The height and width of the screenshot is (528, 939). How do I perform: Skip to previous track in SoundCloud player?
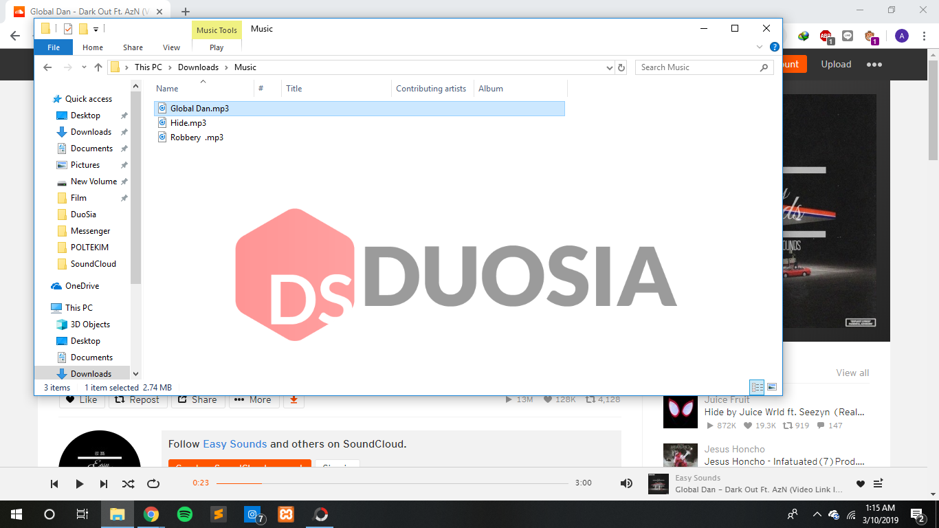coord(54,484)
